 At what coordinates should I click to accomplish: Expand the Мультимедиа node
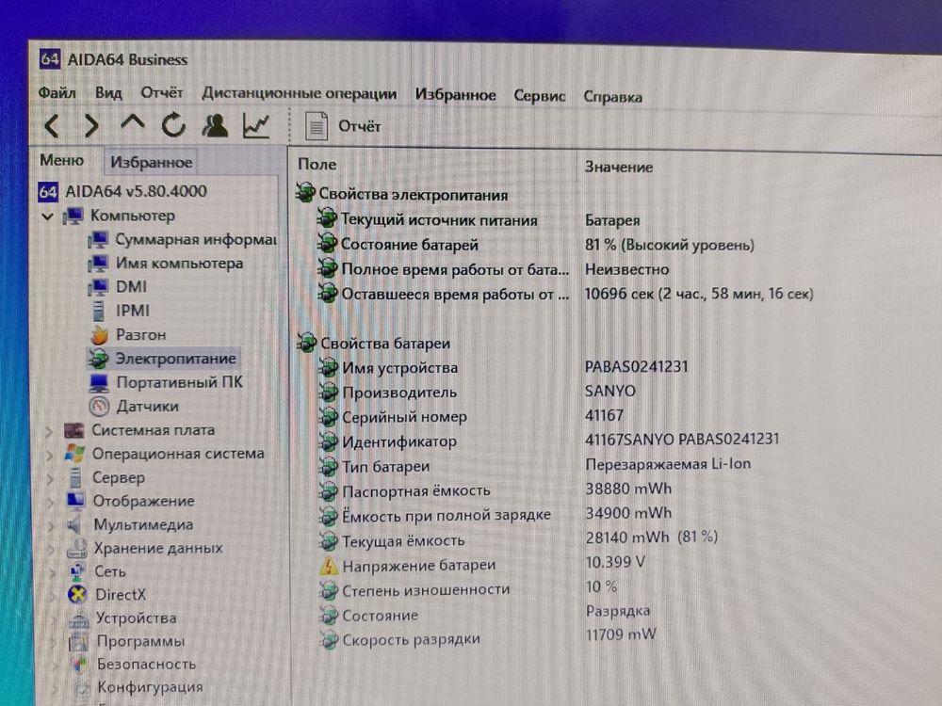click(52, 526)
